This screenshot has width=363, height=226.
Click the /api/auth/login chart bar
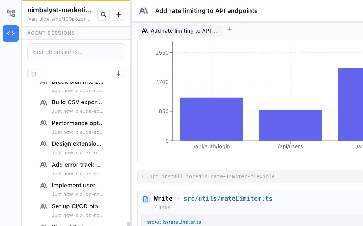212,119
